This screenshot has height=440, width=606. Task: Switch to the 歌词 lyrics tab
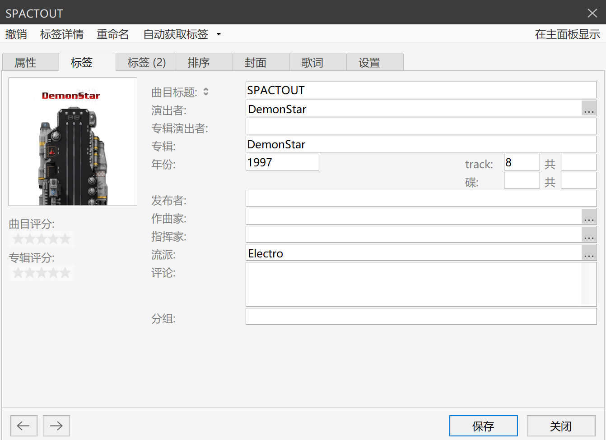312,63
